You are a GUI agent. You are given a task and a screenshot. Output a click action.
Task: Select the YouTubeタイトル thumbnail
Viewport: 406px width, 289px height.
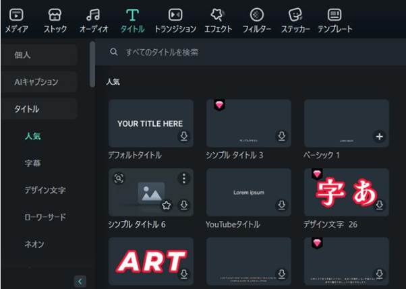pos(248,192)
